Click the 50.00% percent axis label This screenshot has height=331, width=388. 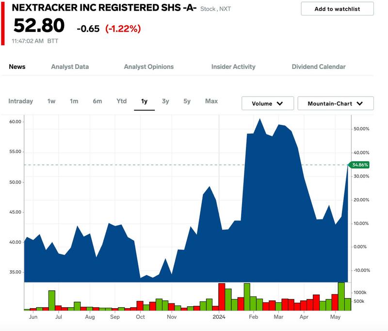[361, 129]
